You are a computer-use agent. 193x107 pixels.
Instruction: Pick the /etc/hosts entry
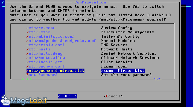click(38, 49)
